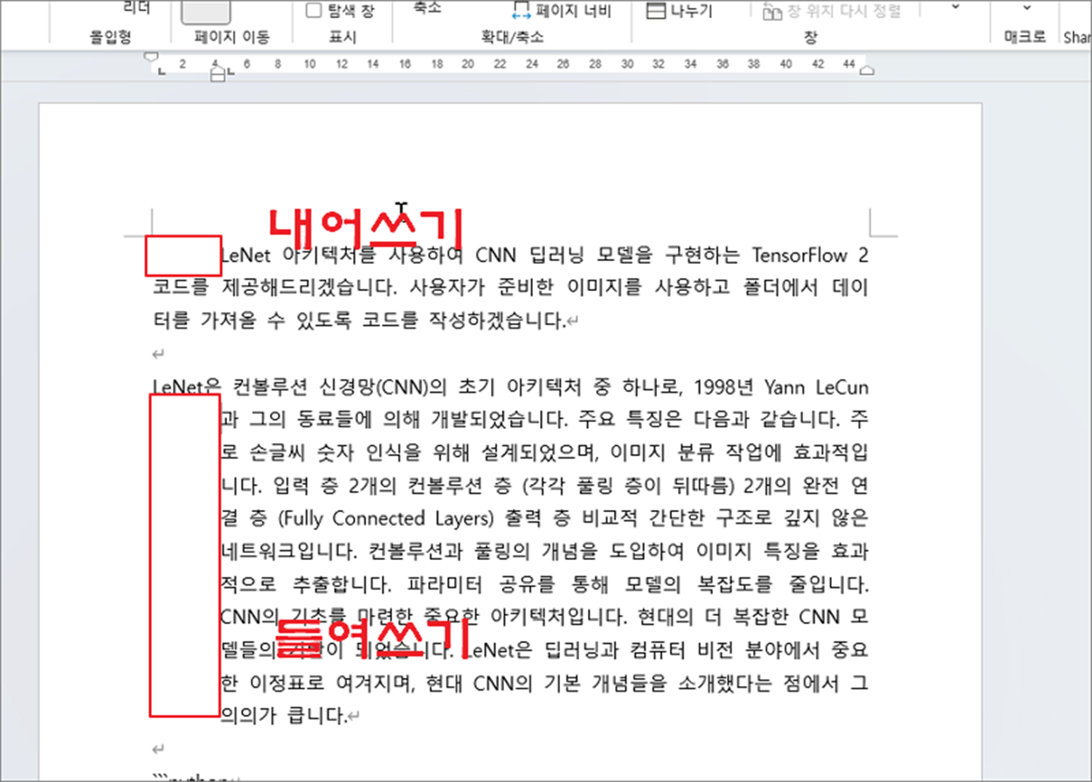Click the 창 위치 다시 정렬 button
Screen dimensions: 1092x782
coord(831,11)
